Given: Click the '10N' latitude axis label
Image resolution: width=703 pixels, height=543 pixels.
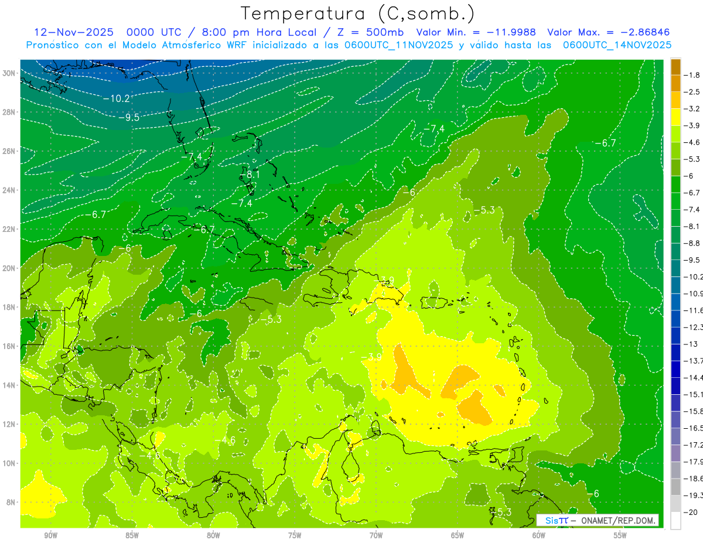Looking at the screenshot, I should [x=10, y=463].
